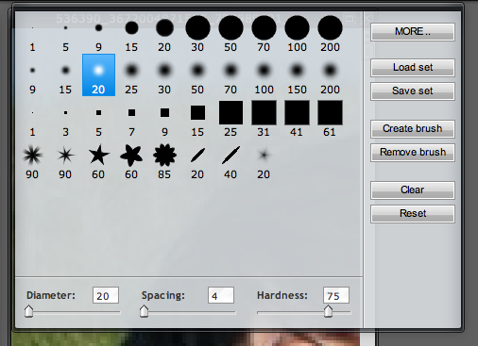Click the Spacing slider handle

click(x=145, y=311)
